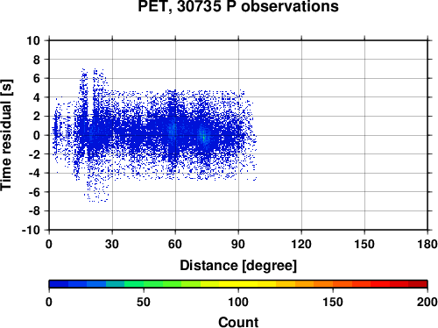Click the green density hotspot near 75 degrees
This screenshot has width=438, height=328.
204,137
